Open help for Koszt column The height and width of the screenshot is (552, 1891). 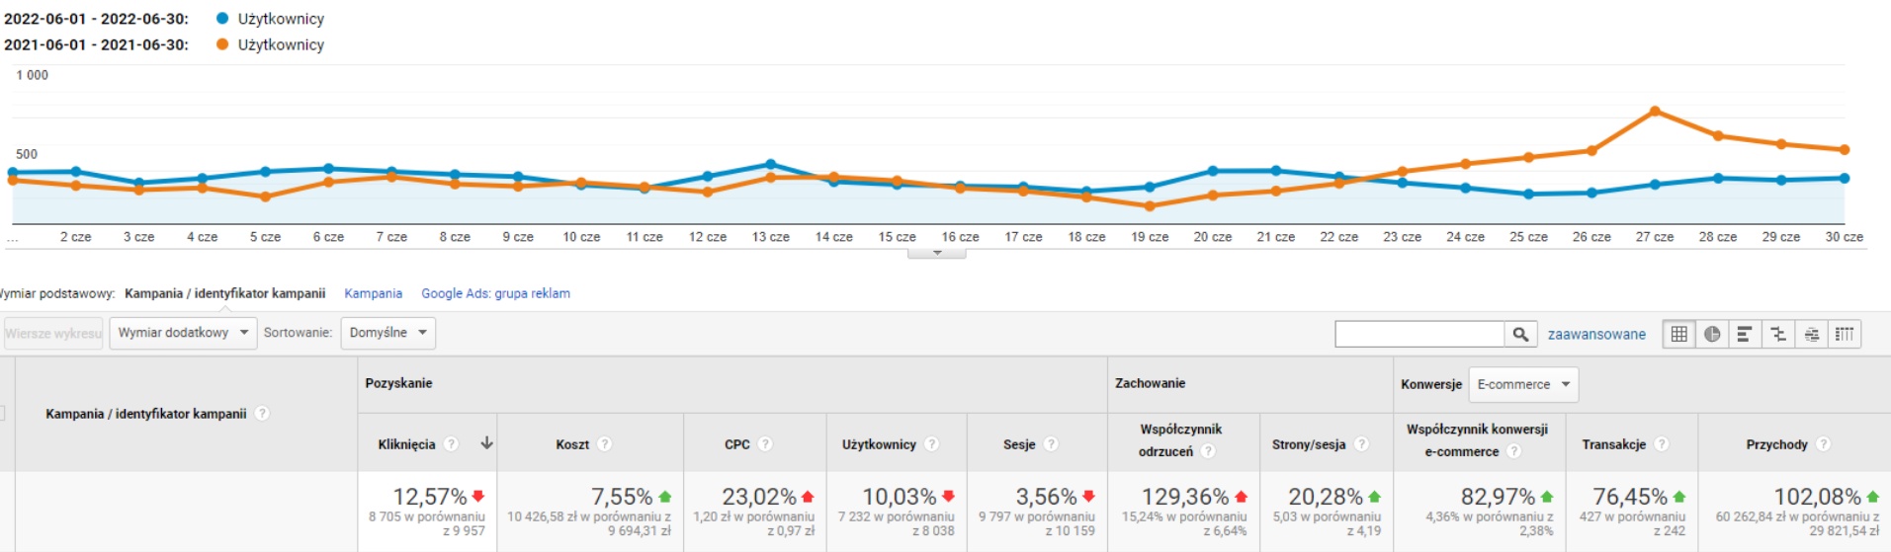click(605, 444)
